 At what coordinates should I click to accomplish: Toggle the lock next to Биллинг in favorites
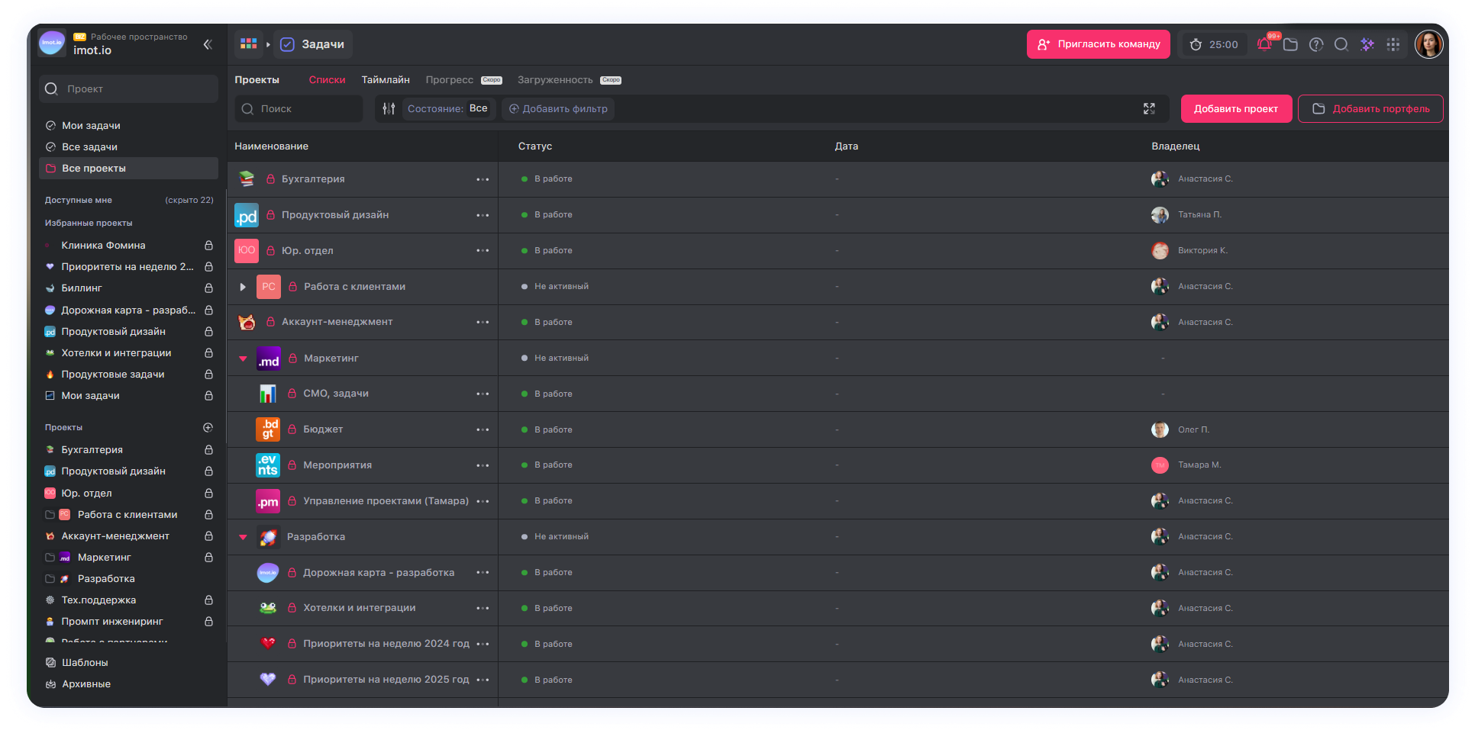[x=208, y=288]
